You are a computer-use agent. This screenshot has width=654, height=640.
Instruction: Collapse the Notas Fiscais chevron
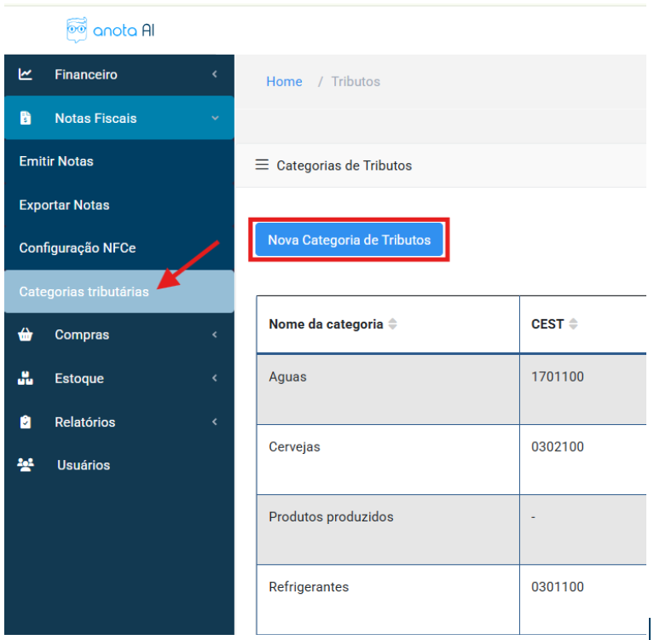(215, 119)
